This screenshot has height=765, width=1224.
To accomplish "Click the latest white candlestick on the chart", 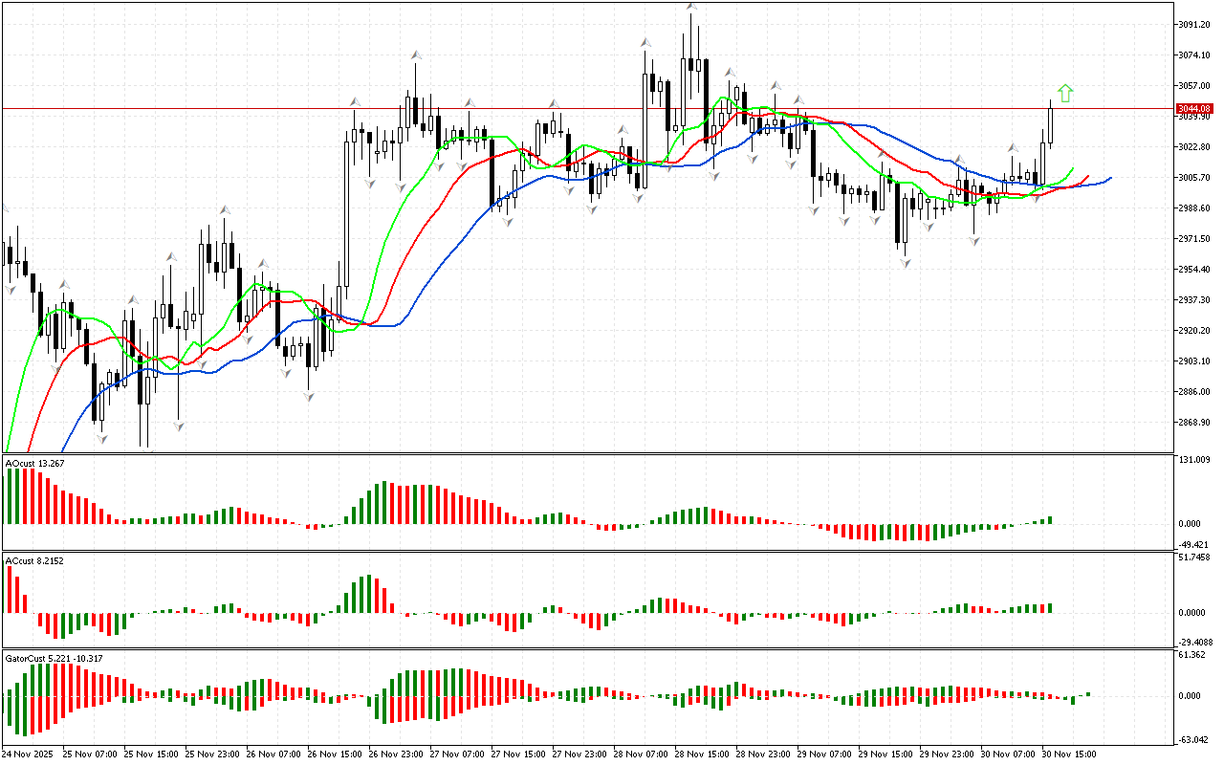I will point(1050,125).
